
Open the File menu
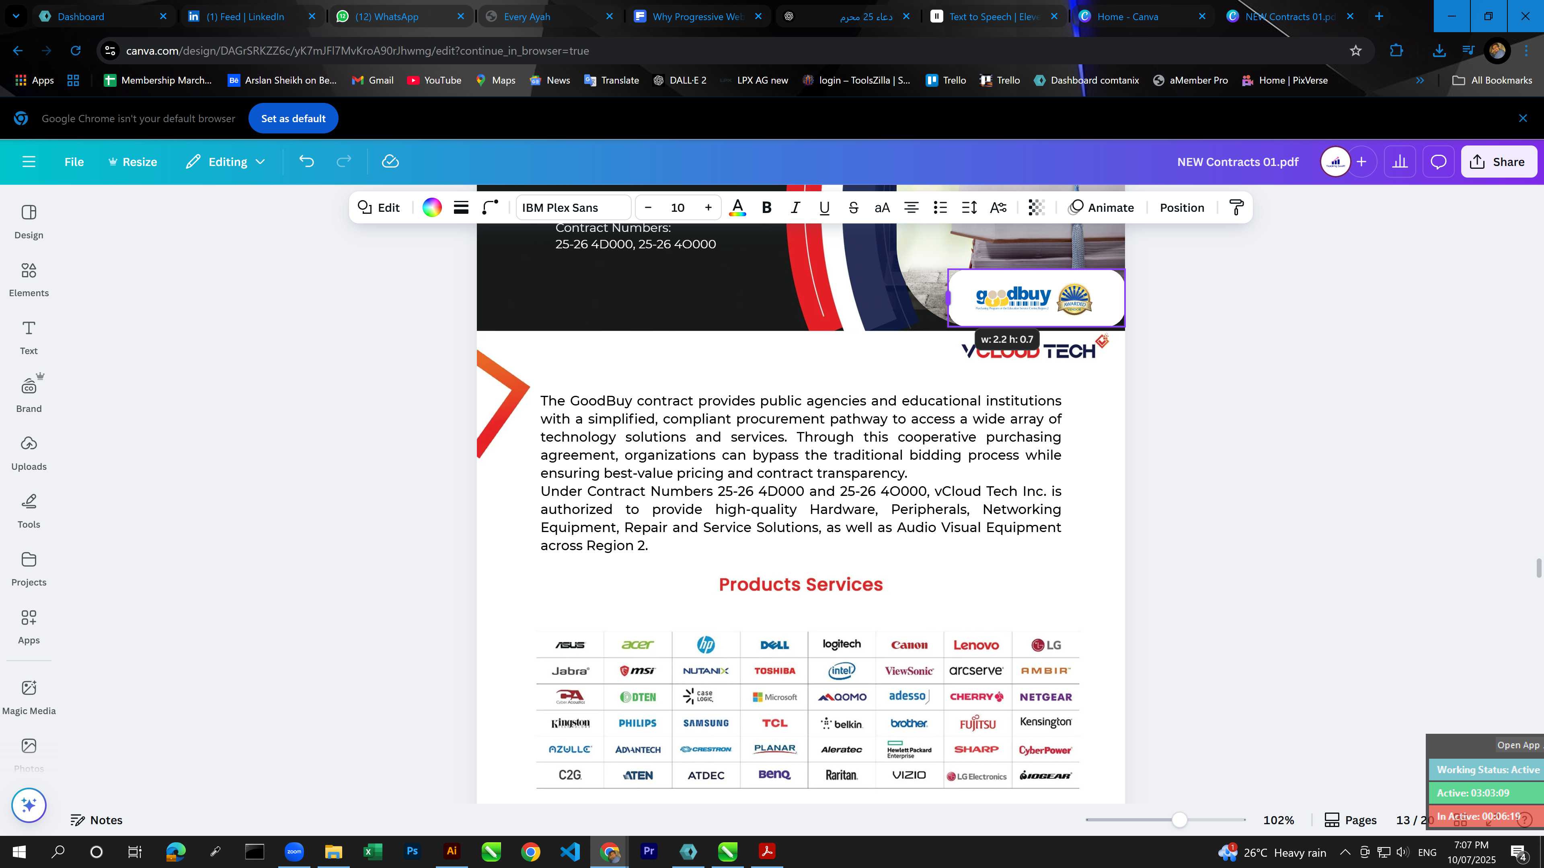[74, 162]
